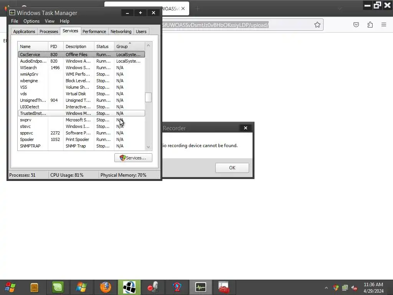
Task: Click the Task Manager title bar icon
Action: pyautogui.click(x=12, y=13)
